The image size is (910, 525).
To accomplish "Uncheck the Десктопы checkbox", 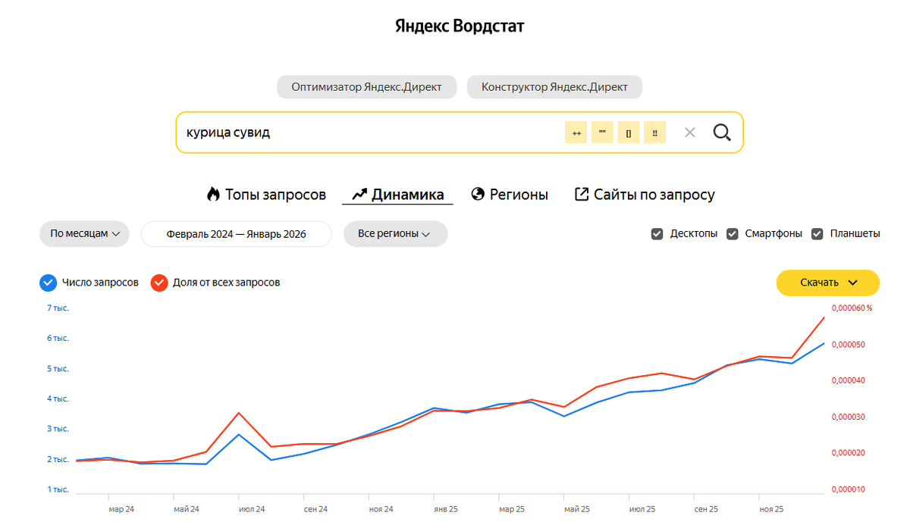I will click(657, 233).
